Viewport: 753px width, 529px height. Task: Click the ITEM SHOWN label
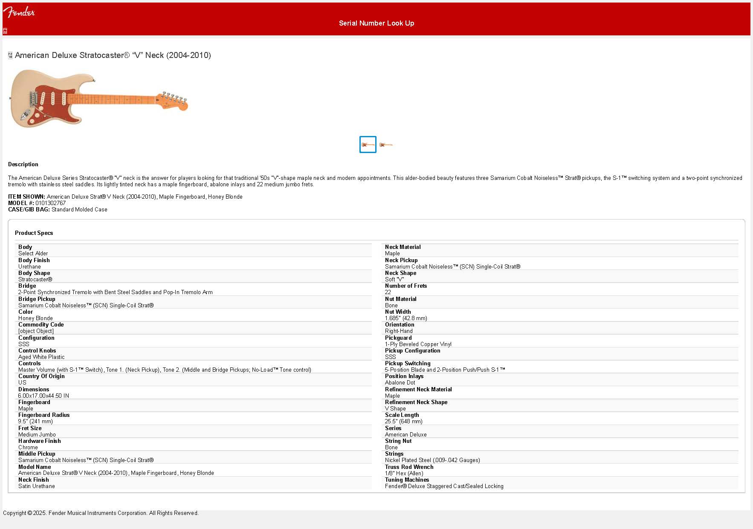pyautogui.click(x=26, y=197)
